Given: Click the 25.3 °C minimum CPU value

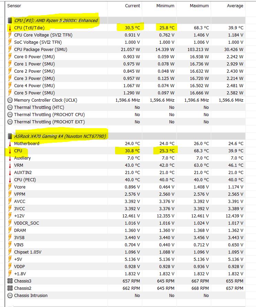Looking at the screenshot, I should pyautogui.click(x=167, y=151).
